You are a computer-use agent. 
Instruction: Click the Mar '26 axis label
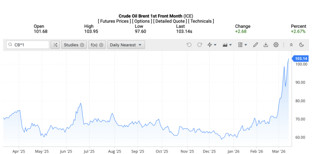tap(279, 151)
